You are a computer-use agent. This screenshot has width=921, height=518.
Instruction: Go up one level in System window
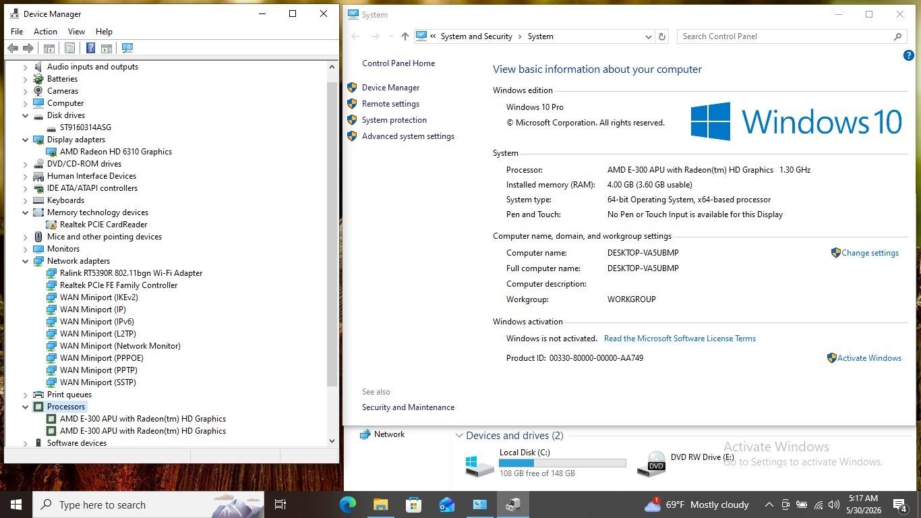tap(405, 36)
